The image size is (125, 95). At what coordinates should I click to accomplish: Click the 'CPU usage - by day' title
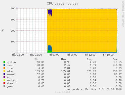pyautogui.click(x=63, y=4)
